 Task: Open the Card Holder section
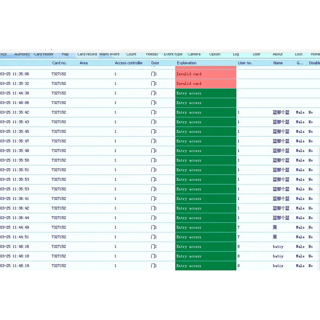(x=44, y=54)
